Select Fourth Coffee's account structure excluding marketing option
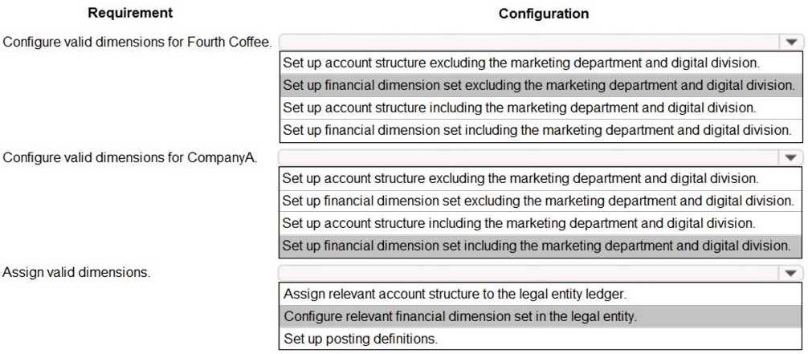This screenshot has height=354, width=808. click(x=541, y=63)
